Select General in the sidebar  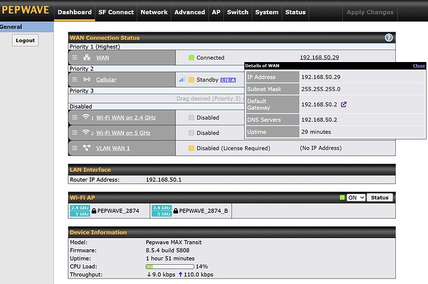pyautogui.click(x=27, y=27)
